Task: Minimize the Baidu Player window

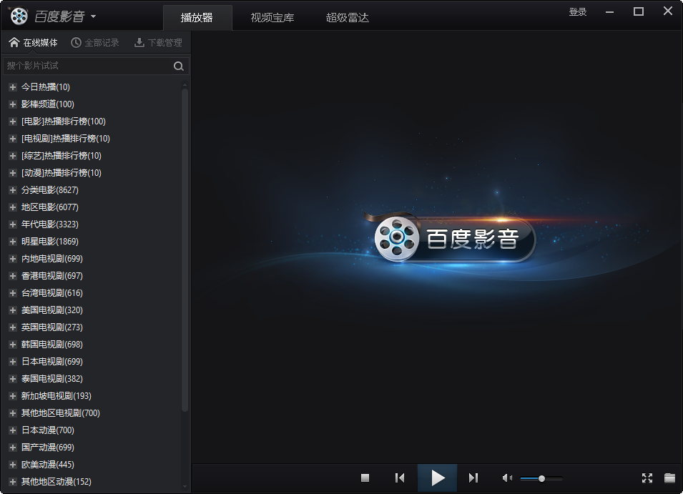Action: (x=609, y=11)
